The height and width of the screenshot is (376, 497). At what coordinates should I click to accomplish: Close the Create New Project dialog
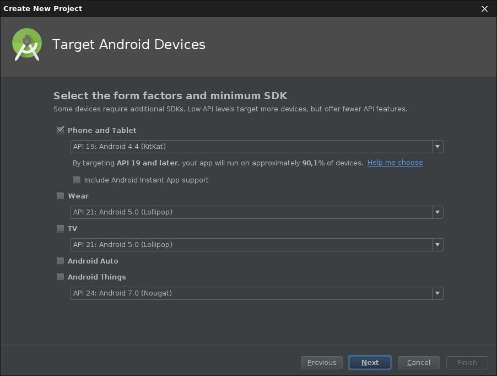tap(484, 9)
